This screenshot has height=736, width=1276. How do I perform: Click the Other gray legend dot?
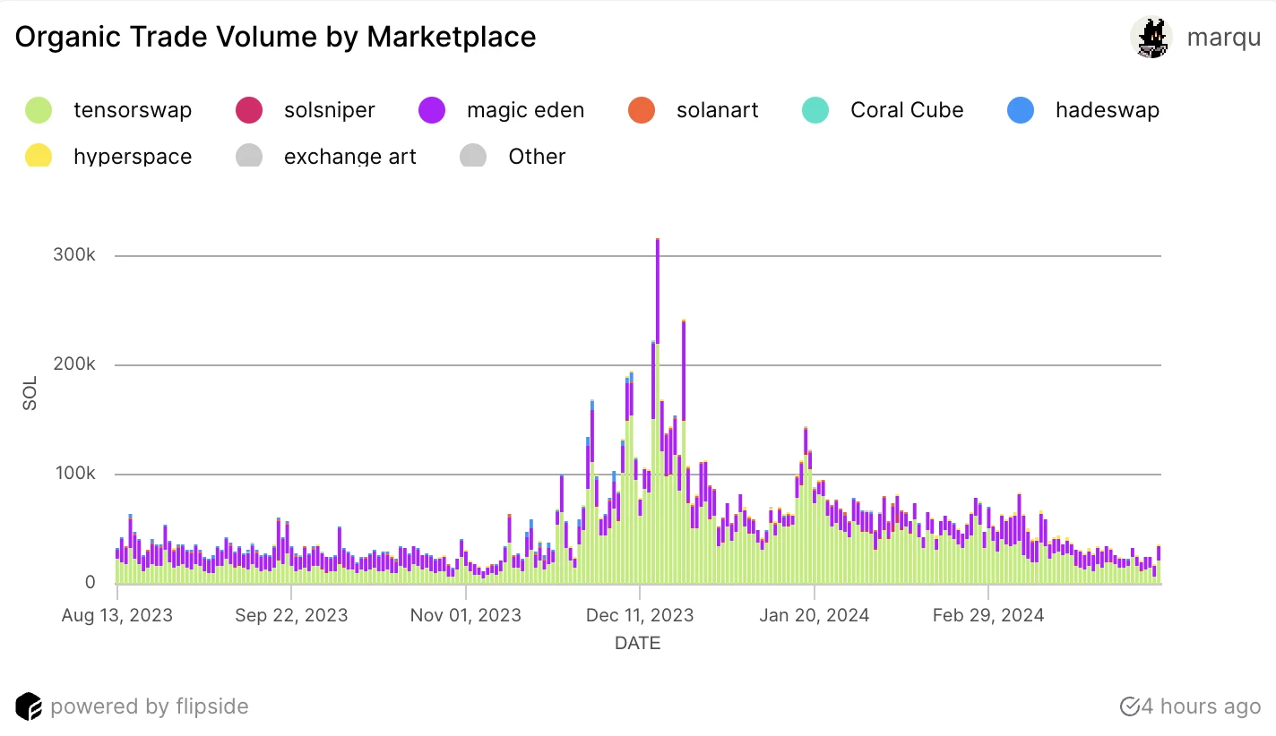473,156
